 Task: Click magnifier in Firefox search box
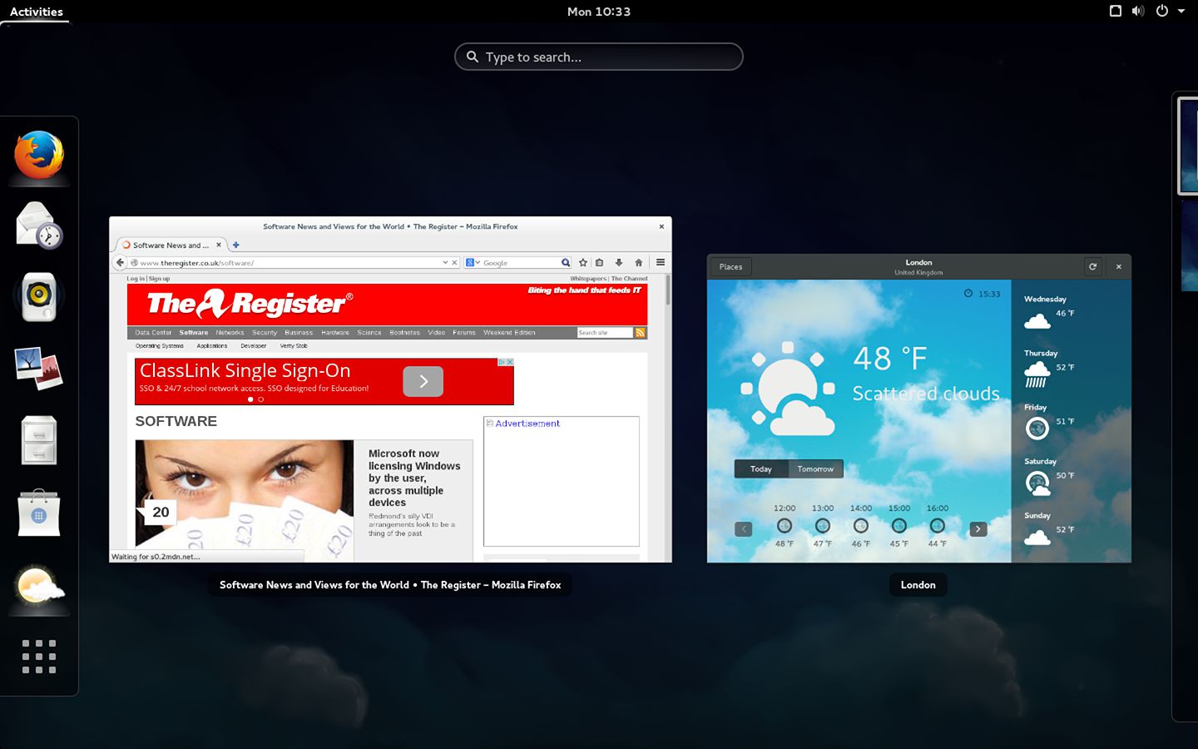click(566, 262)
